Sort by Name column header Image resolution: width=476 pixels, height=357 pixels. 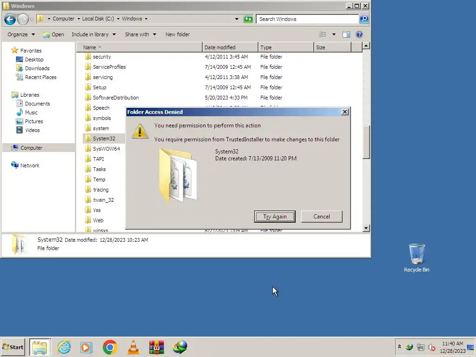(139, 47)
